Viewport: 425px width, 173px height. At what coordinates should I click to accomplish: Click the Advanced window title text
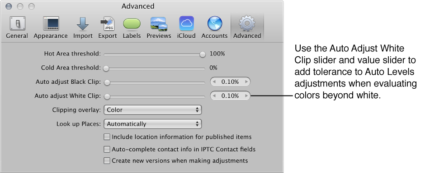point(138,6)
